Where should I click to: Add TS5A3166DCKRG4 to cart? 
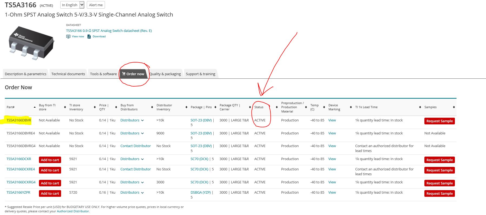(50, 183)
